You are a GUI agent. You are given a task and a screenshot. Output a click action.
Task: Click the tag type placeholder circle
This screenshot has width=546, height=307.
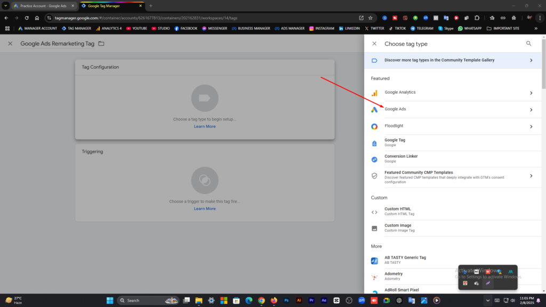(205, 98)
